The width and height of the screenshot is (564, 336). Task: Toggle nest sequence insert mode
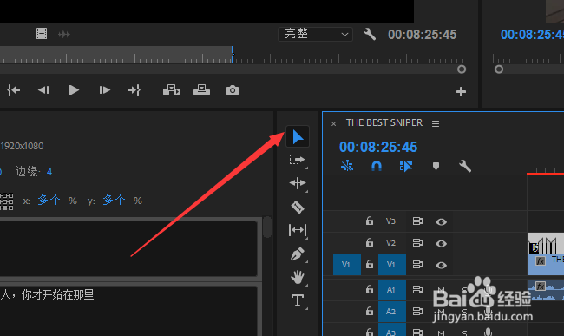click(x=347, y=166)
